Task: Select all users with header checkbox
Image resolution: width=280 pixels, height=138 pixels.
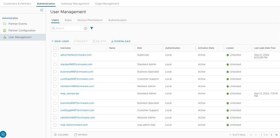Action: pos(55,48)
